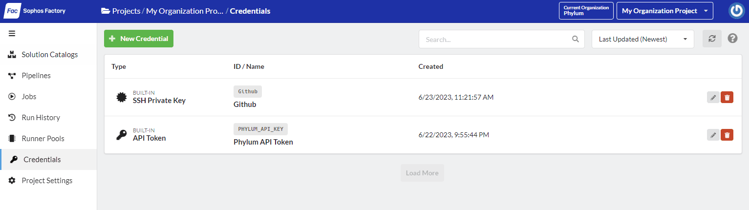The image size is (749, 210).
Task: Click Current Organization Phylum button
Action: pyautogui.click(x=586, y=11)
